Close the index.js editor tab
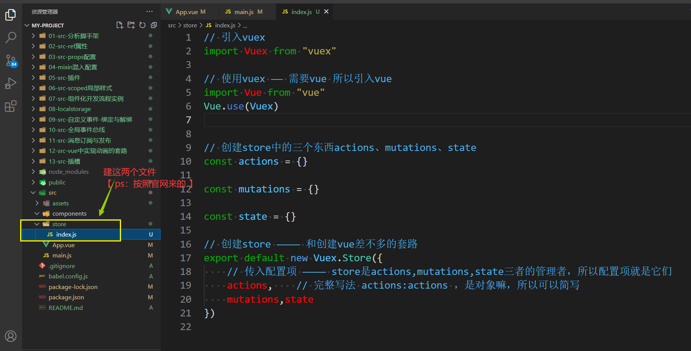Screen dimensions: 691x351 pyautogui.click(x=326, y=12)
